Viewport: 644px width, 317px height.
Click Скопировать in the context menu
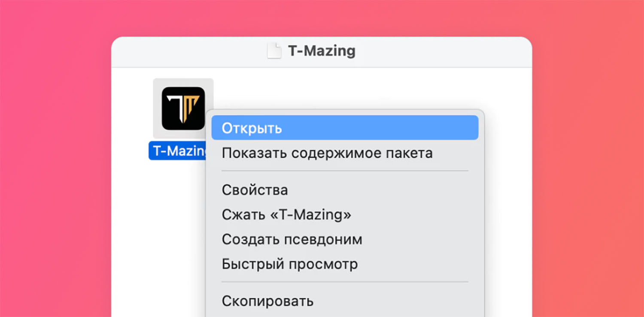[267, 301]
